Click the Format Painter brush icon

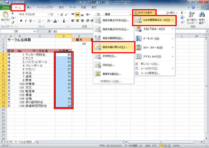[13, 22]
